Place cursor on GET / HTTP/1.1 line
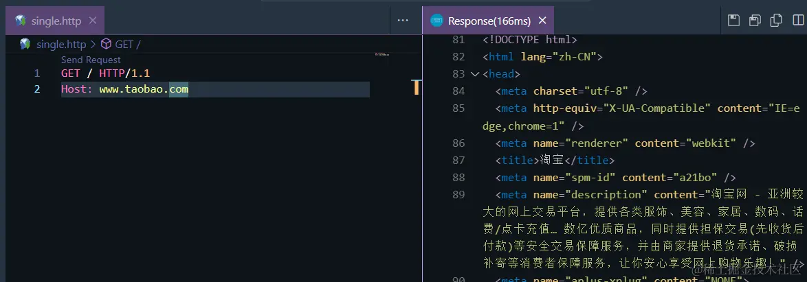Screen dimensions: 807x282 tap(105, 73)
